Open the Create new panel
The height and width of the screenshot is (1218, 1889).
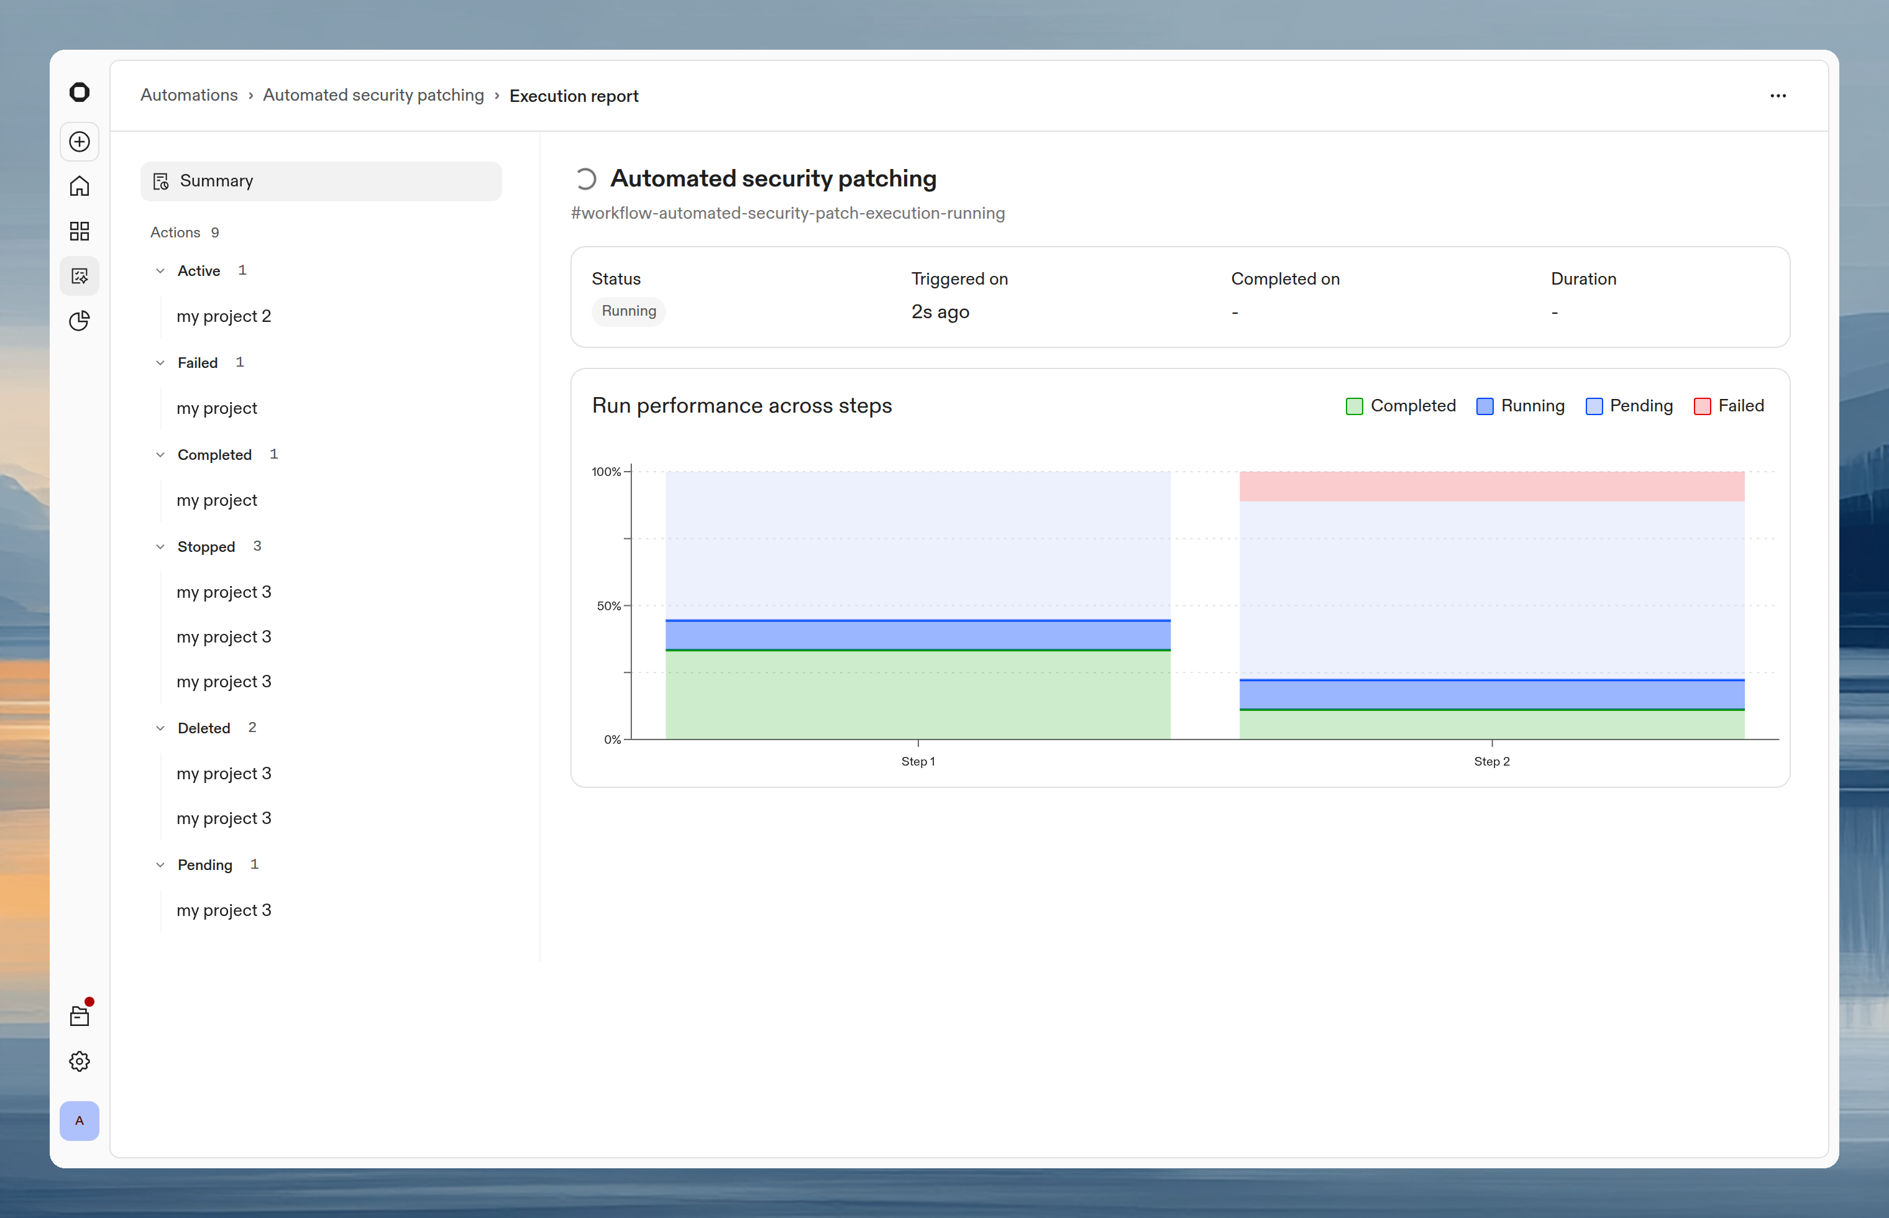(79, 142)
